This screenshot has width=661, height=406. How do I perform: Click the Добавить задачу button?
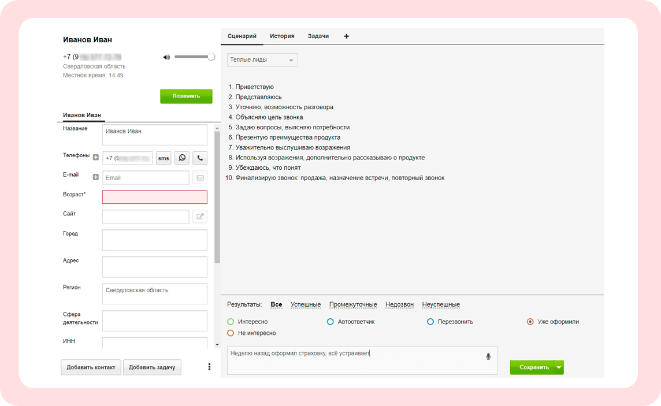(152, 367)
